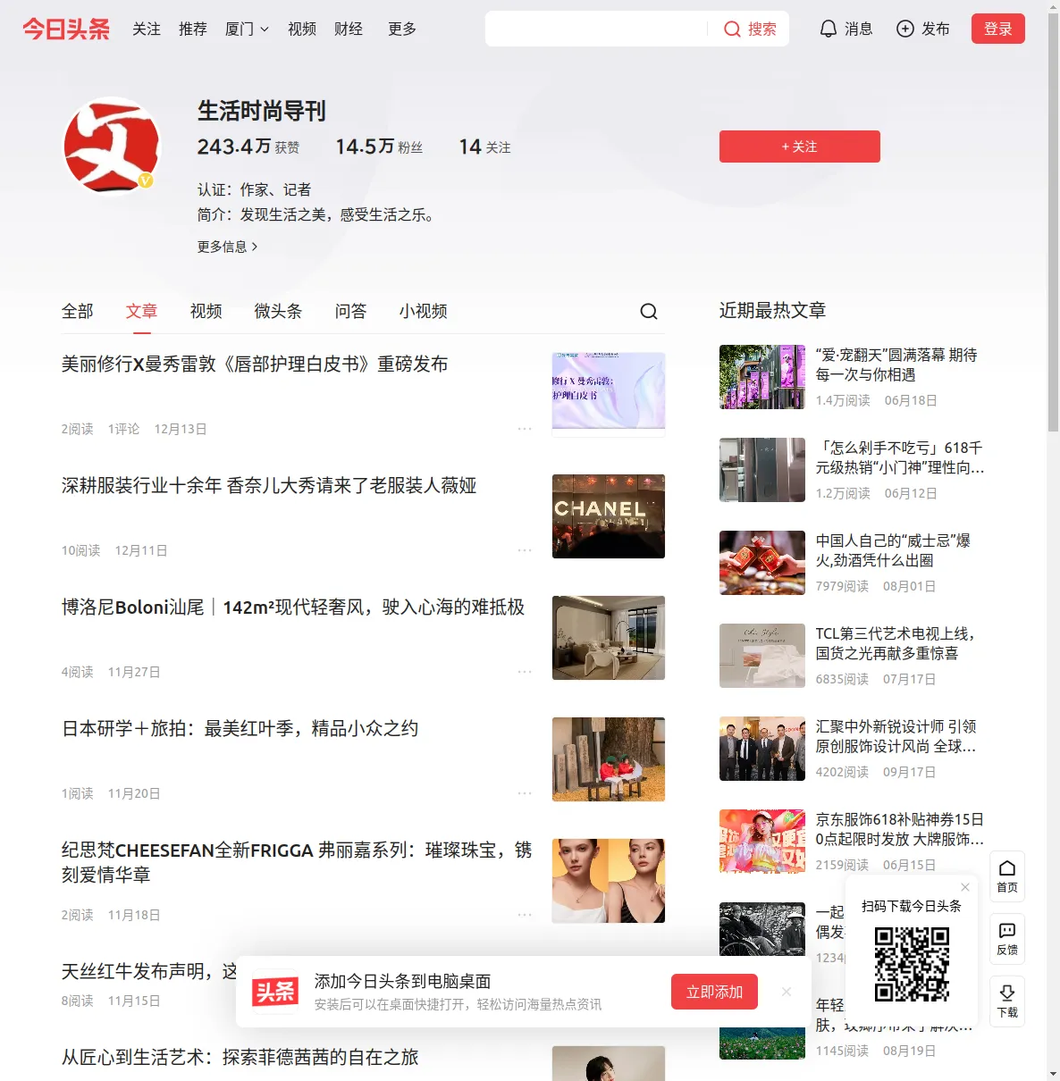Open more options for 美丽修行X曼秀雷敦 article

click(525, 429)
